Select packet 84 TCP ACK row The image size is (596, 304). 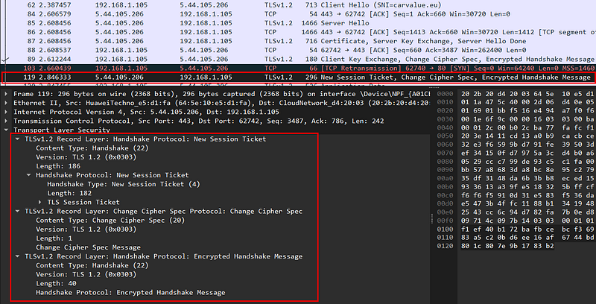298,14
